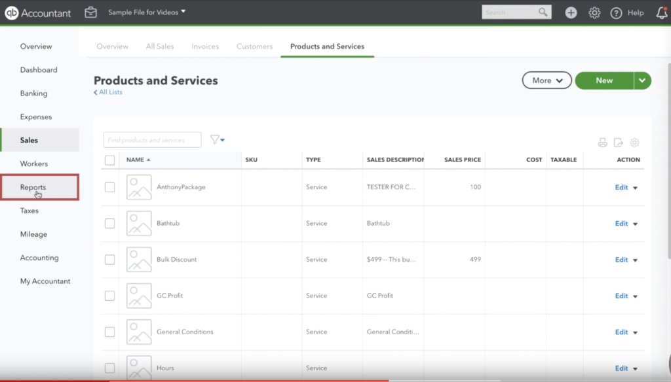Click the green New button
Image resolution: width=671 pixels, height=382 pixels.
(604, 80)
